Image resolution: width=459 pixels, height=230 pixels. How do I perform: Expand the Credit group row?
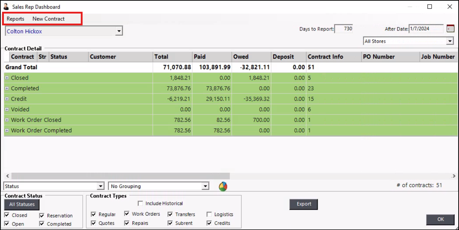[7, 99]
